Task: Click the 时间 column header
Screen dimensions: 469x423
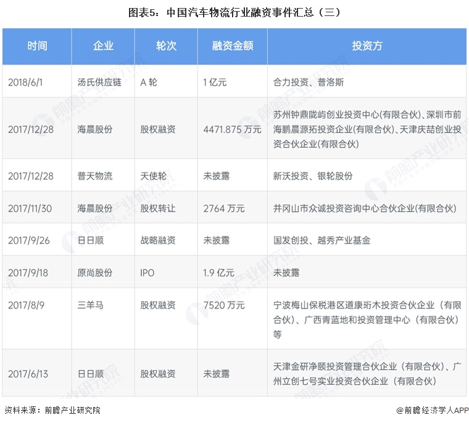Action: (37, 46)
